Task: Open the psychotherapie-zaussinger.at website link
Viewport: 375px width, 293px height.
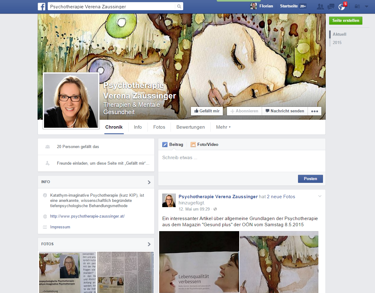Action: 87,216
